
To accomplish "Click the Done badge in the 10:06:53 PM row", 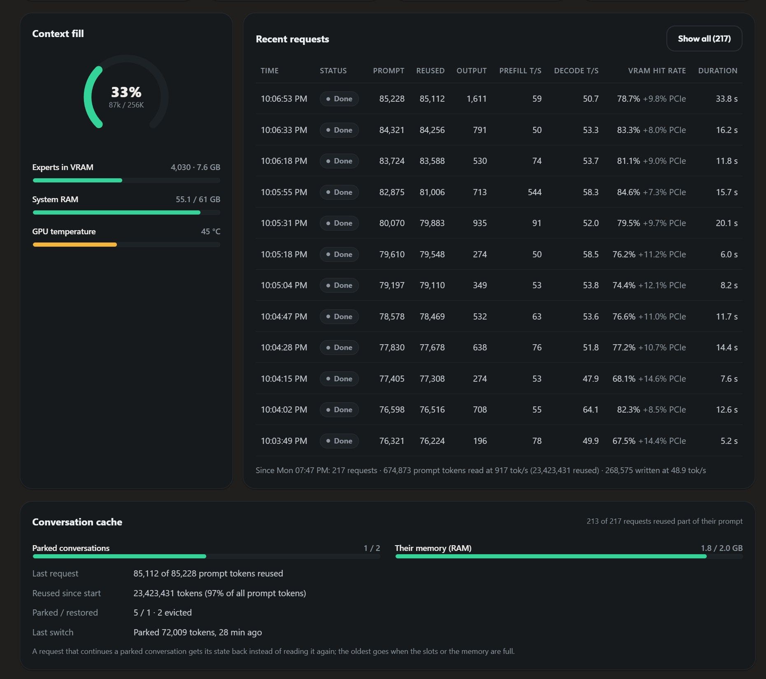I will pyautogui.click(x=339, y=99).
